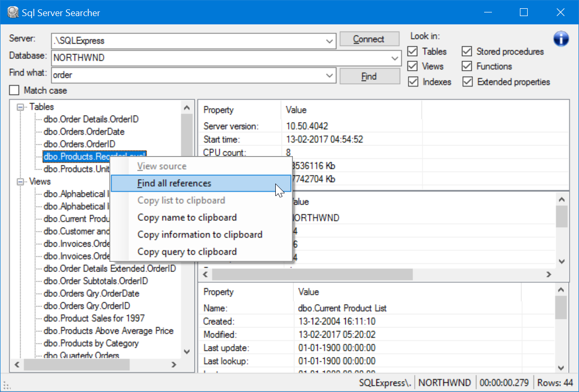Click the bottom property panel's scroll up arrow

561,290
